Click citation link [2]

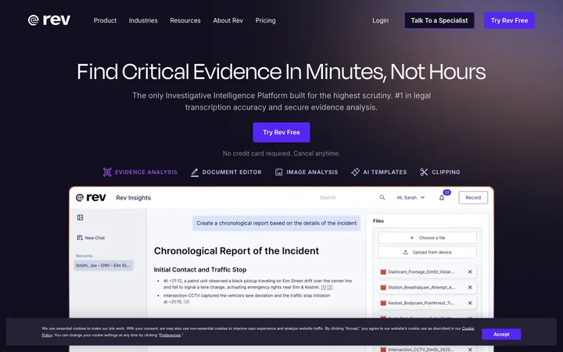click(x=330, y=287)
